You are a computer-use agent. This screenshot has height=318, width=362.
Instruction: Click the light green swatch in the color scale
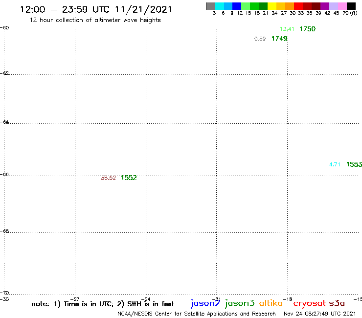[246, 6]
